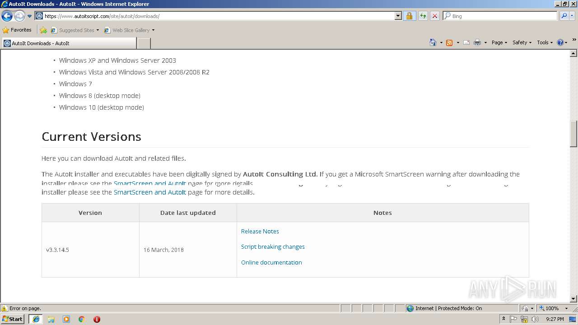Click the SmartScreen and AutoIt link
This screenshot has height=325, width=578.
(x=149, y=192)
